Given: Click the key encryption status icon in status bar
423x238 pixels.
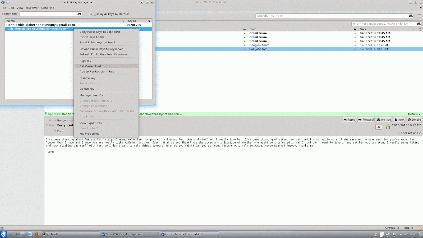Looking at the screenshot, I should 421,228.
